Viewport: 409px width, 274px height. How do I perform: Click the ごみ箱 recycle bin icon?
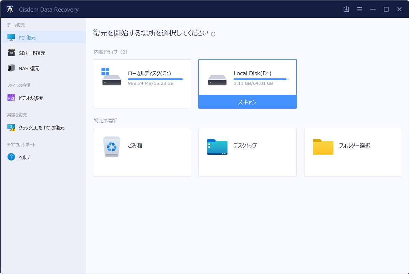pos(112,147)
